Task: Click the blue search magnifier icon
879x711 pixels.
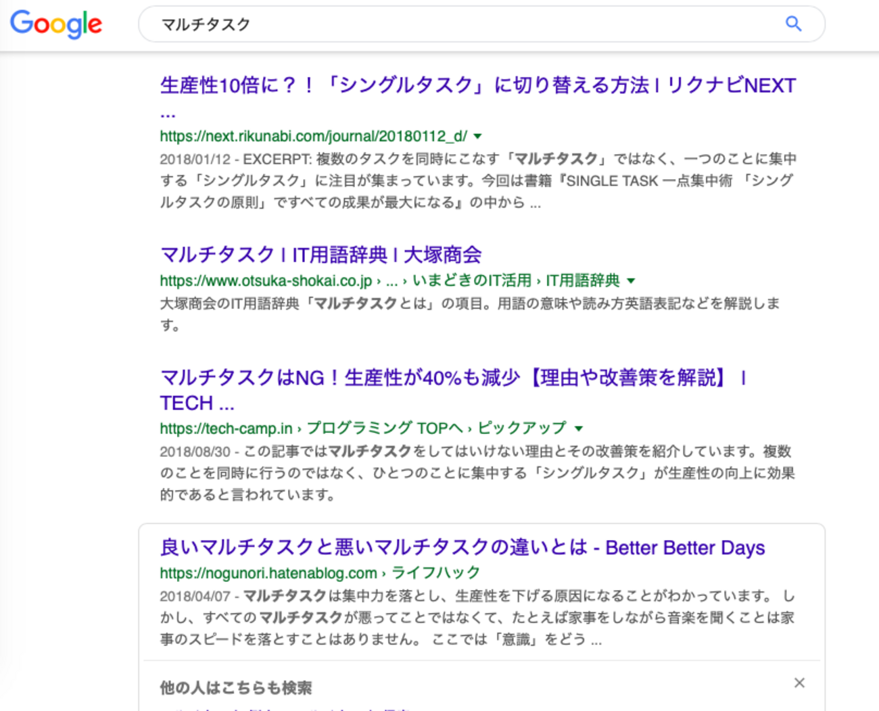Action: (793, 24)
